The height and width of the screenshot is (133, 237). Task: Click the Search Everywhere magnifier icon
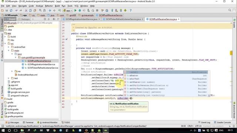230,10
